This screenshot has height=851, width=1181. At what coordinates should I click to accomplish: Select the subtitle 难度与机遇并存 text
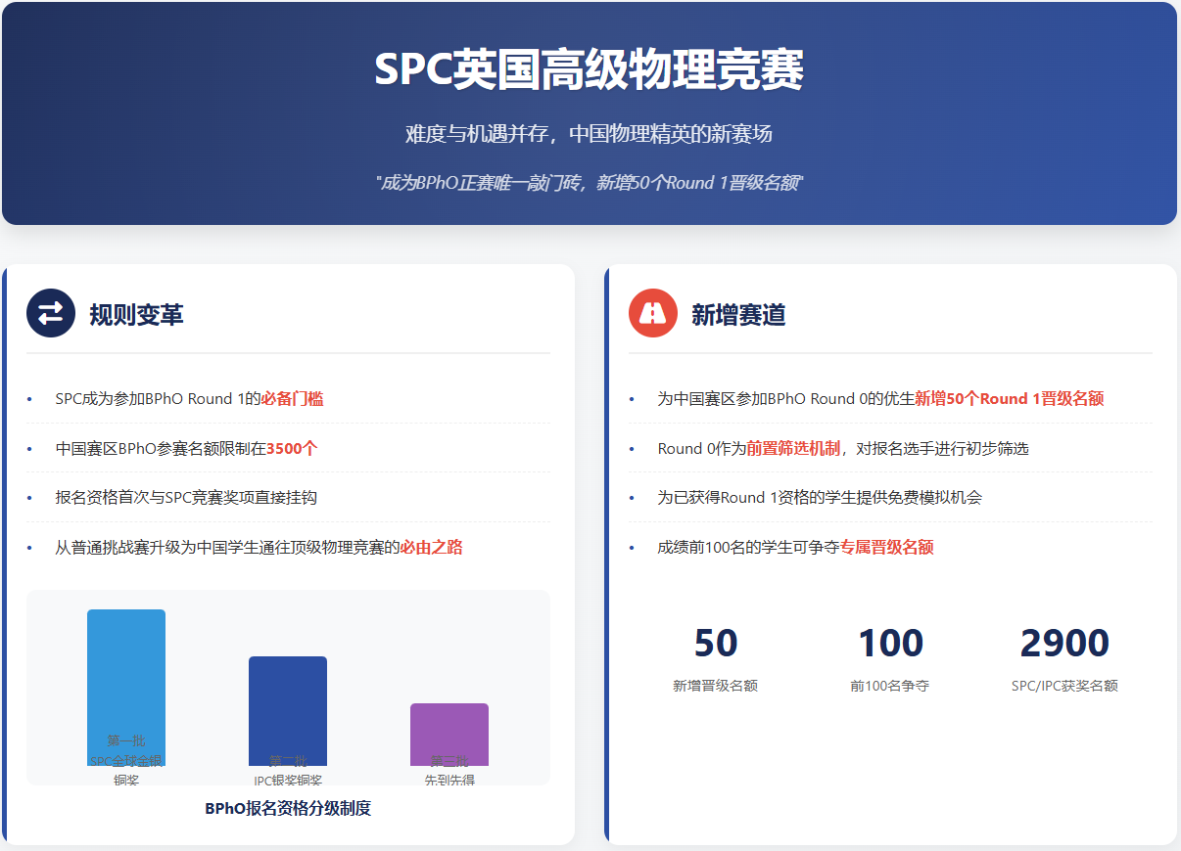(x=590, y=134)
